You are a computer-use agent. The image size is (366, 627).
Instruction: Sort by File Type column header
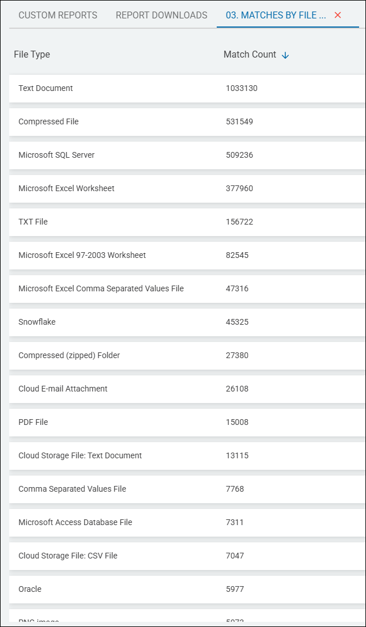32,55
